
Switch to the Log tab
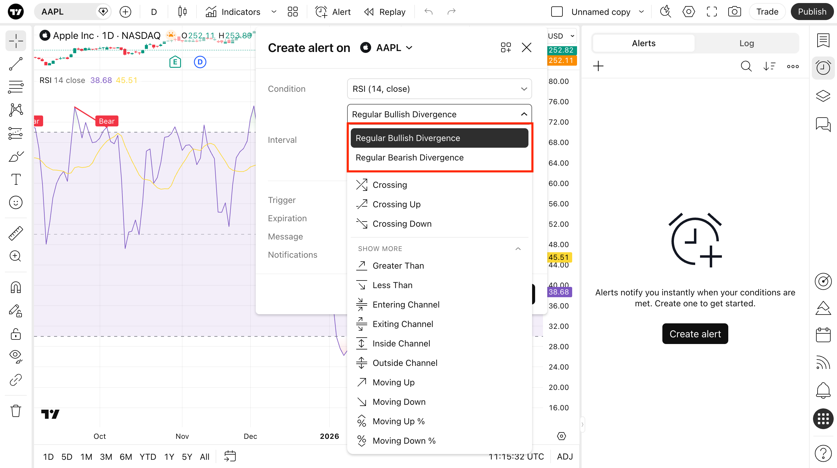tap(746, 43)
